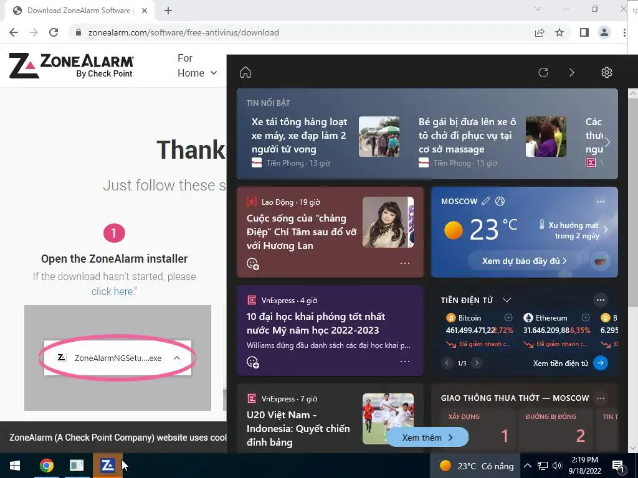This screenshot has width=638, height=478.
Task: Open traffic card more options
Action: coord(601,398)
